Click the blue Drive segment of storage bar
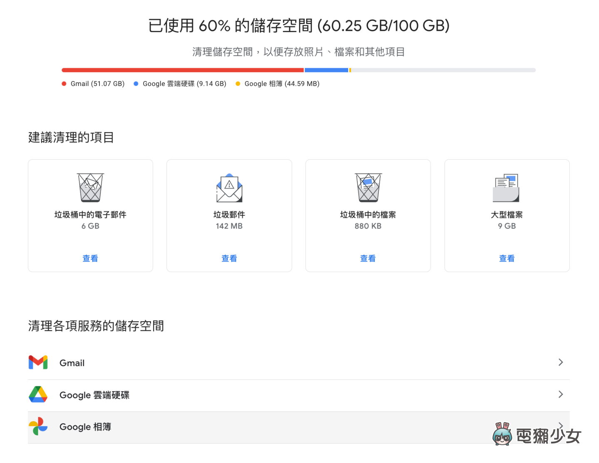The height and width of the screenshot is (463, 599). [327, 70]
